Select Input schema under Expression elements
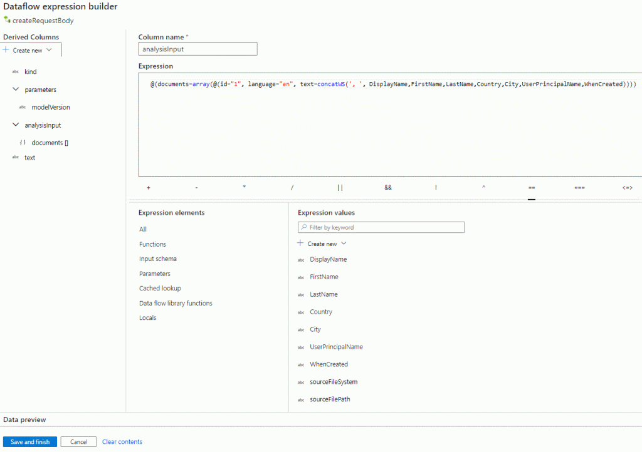This screenshot has width=642, height=452. [x=157, y=259]
